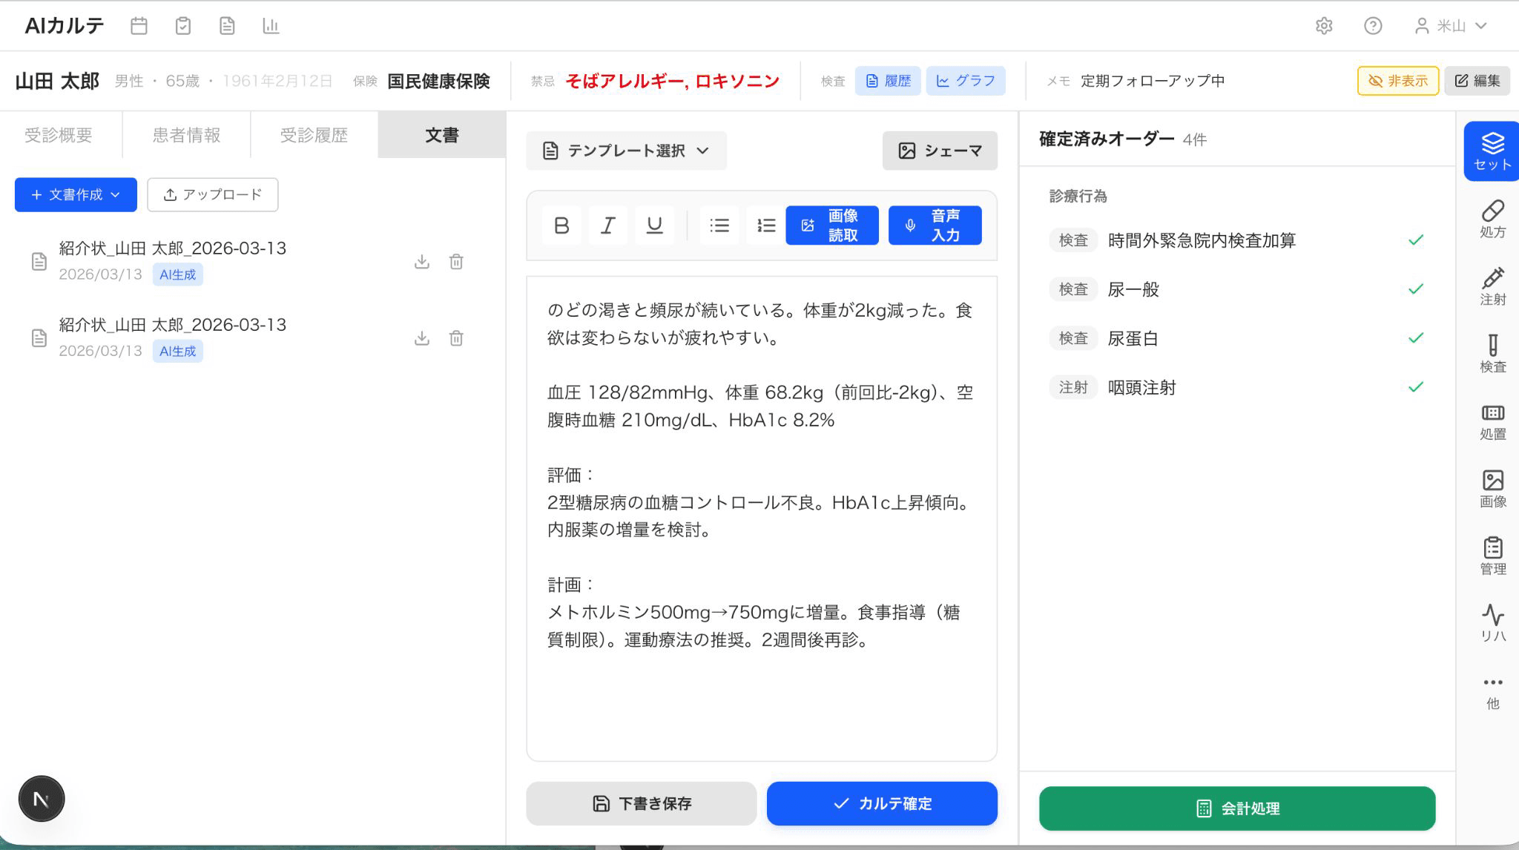Viewport: 1519px width, 850px height.
Task: Delete the first 紹介状 document
Action: point(456,262)
